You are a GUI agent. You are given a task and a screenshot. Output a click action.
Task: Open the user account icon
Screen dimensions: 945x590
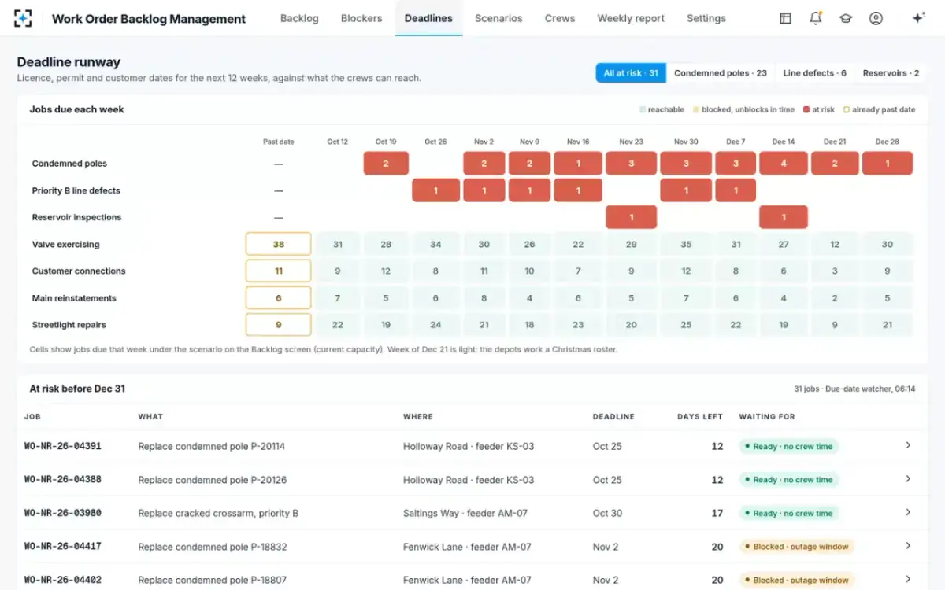(x=876, y=18)
